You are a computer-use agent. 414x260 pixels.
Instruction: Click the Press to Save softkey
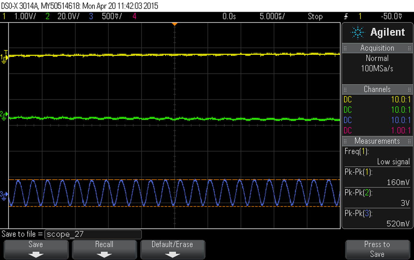(377, 249)
